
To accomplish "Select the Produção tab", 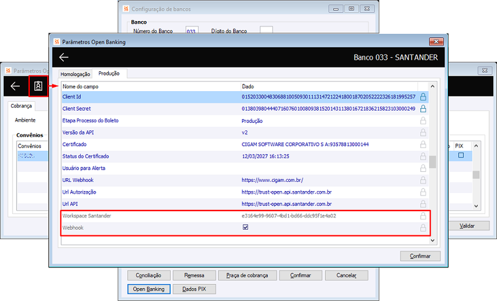I will 109,73.
